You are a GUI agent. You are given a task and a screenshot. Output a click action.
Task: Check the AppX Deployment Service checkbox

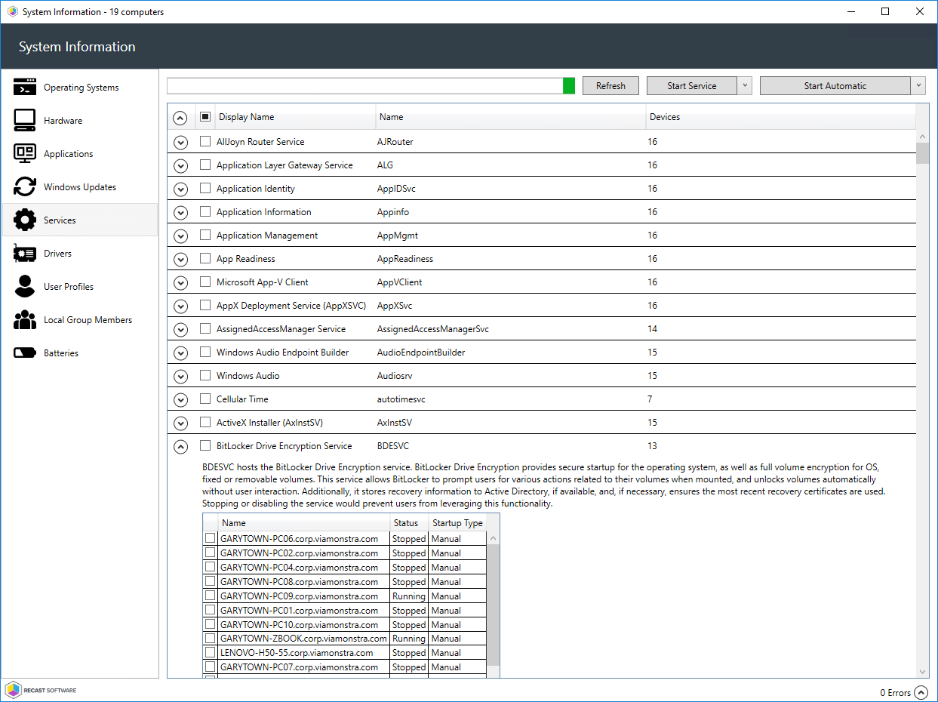coord(205,305)
